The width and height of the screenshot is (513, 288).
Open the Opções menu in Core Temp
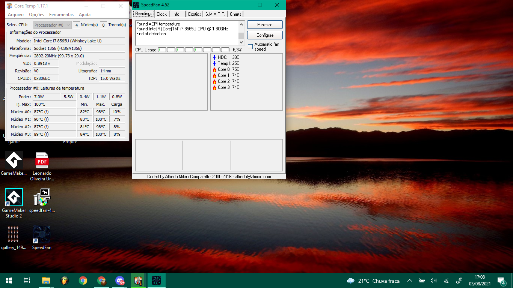(36, 15)
